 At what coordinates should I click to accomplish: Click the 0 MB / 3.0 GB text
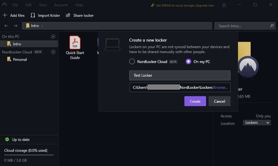pyautogui.click(x=15, y=160)
